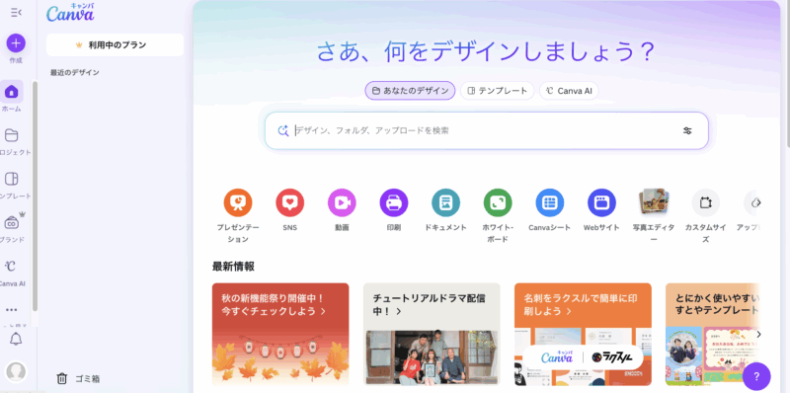Click the sidebar vertical scrollbar
The height and width of the screenshot is (393, 790).
pos(35,196)
